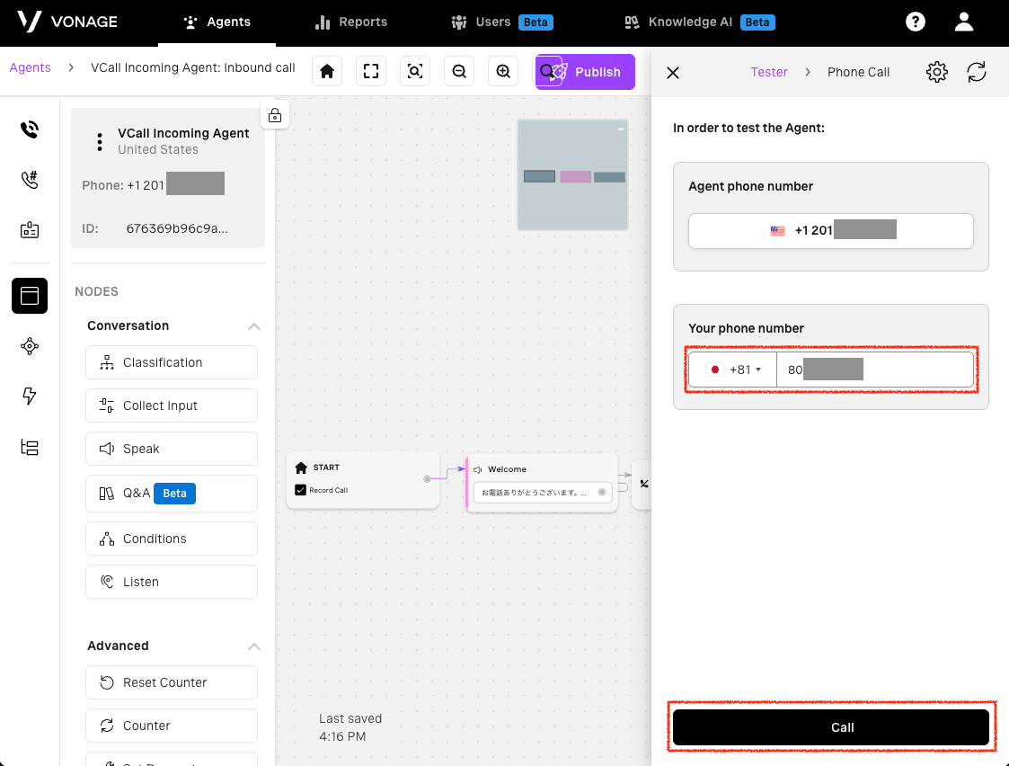The height and width of the screenshot is (766, 1009).
Task: Open the tree list sidebar icon
Action: (30, 447)
